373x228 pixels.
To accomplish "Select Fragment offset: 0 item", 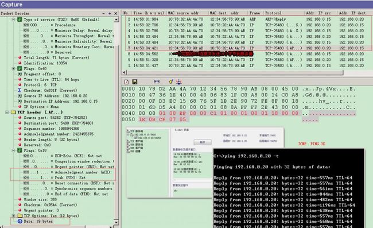I will [42, 74].
